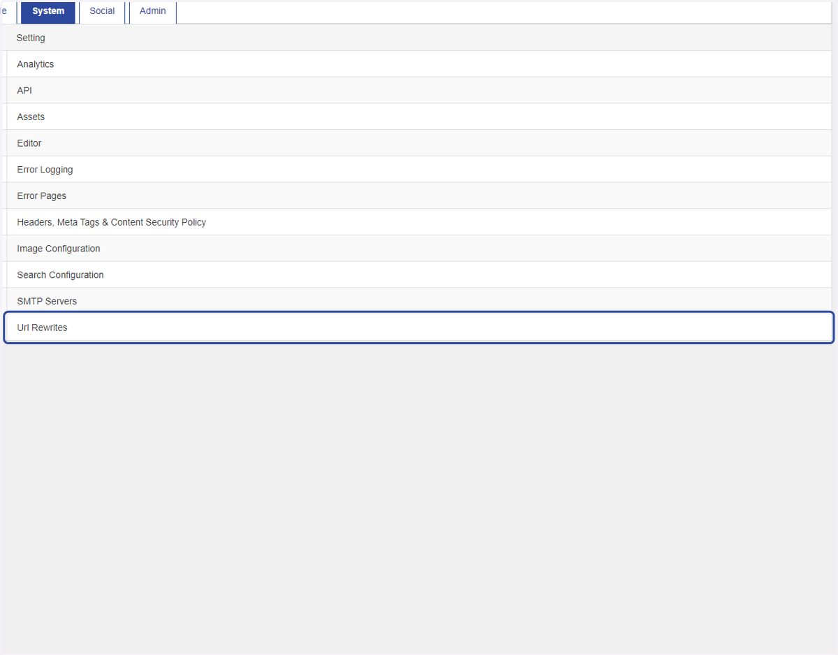Open the Analytics settings row

pyautogui.click(x=419, y=64)
